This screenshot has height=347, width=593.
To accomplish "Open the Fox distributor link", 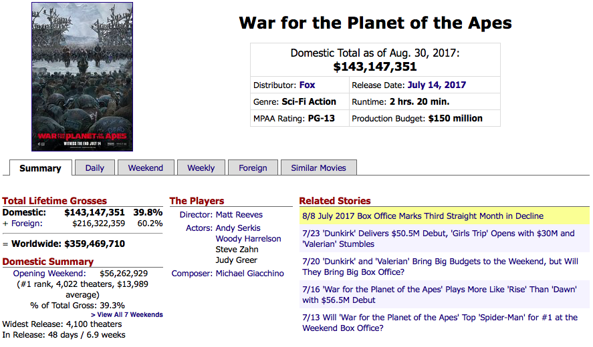I will coord(308,85).
